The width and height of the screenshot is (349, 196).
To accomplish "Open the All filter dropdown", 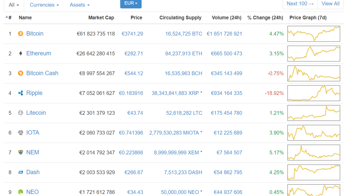I will 14,5.
